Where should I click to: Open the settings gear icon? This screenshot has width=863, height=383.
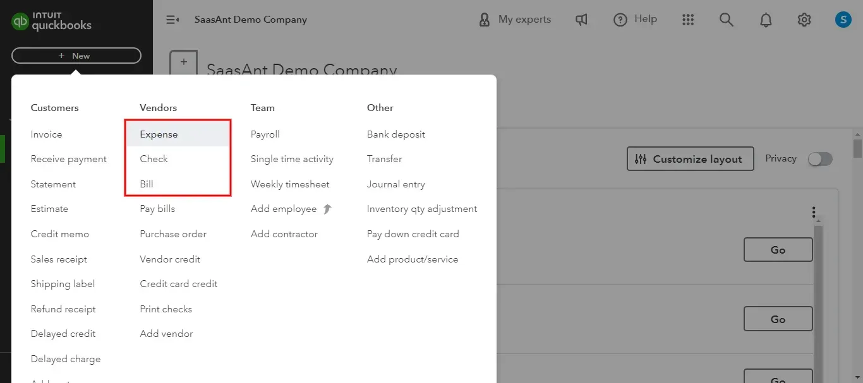click(804, 20)
